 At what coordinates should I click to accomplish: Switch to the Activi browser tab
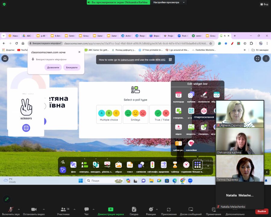127,36
